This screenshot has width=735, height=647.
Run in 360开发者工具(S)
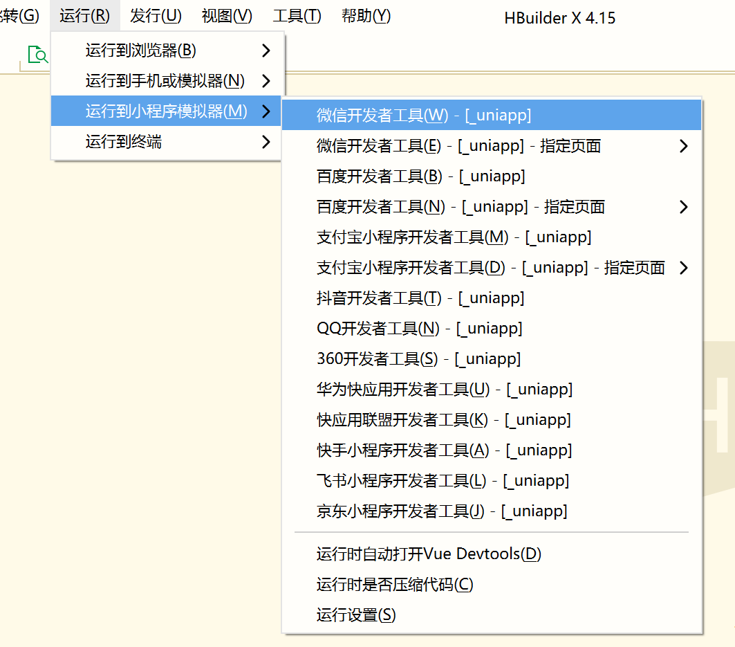[491, 359]
